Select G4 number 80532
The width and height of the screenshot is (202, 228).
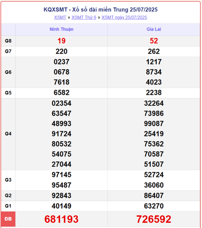[x=61, y=144]
